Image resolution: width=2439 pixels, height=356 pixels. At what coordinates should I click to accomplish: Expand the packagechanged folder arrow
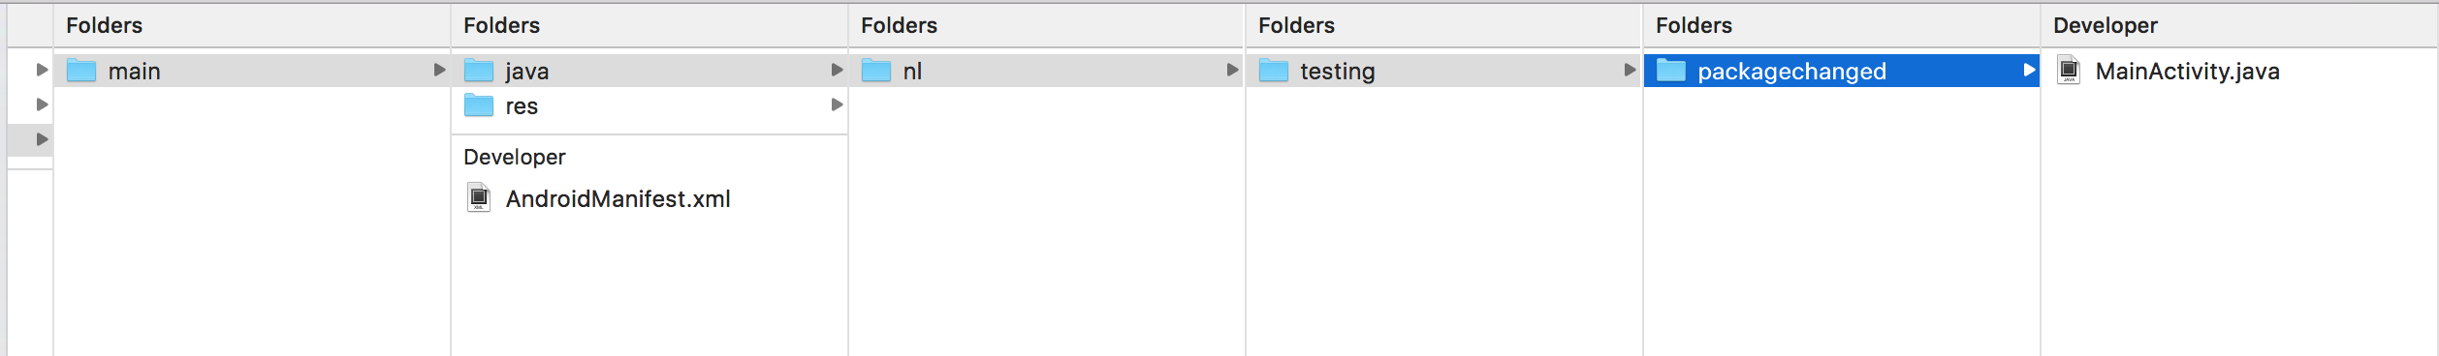click(2029, 70)
